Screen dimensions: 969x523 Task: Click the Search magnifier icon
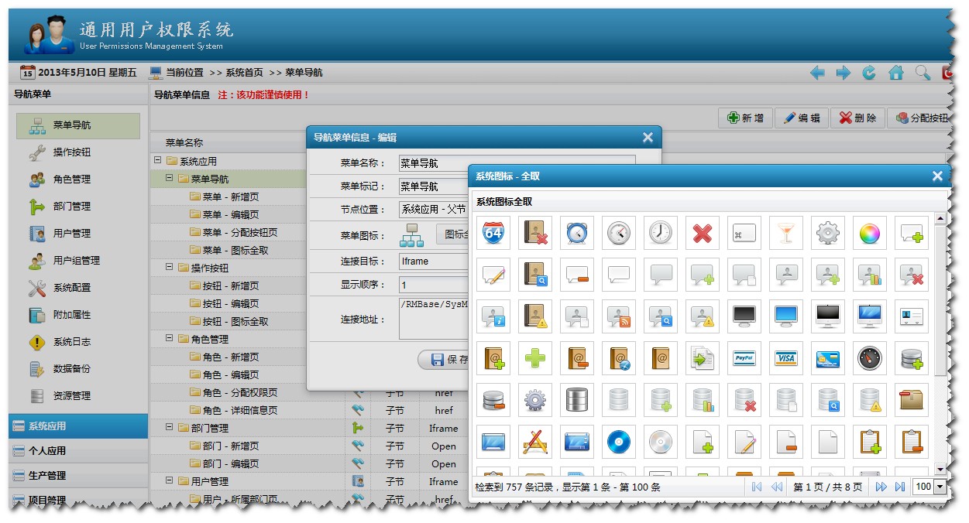click(x=922, y=72)
